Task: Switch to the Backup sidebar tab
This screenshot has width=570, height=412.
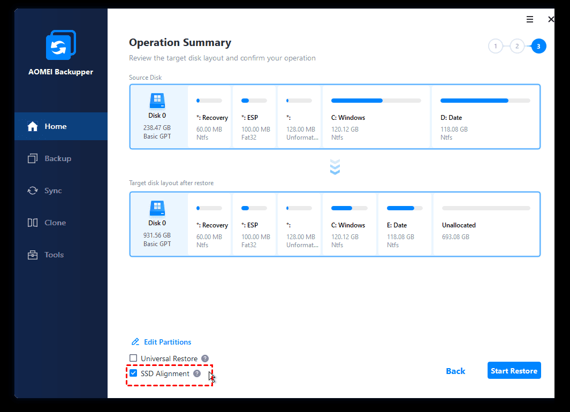Action: point(57,158)
